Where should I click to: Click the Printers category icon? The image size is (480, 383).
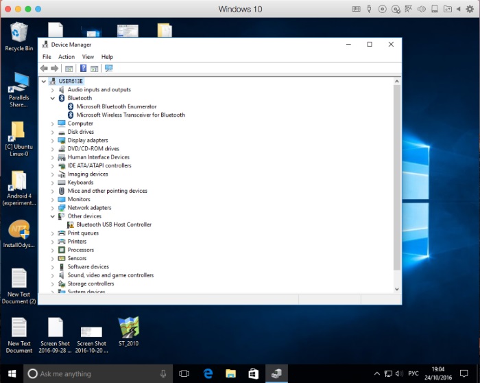[62, 242]
